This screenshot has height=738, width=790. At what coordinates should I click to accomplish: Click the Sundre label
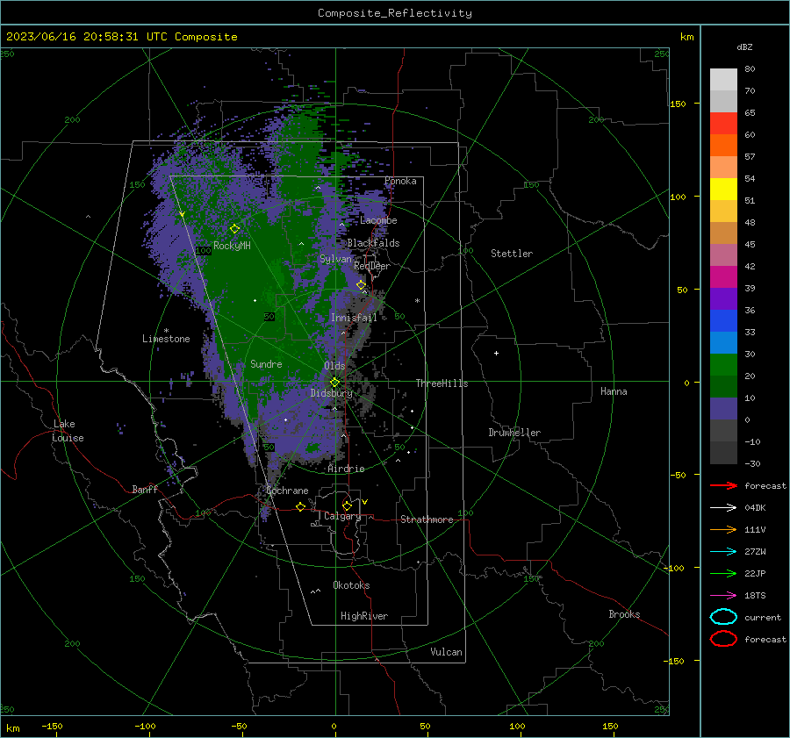point(266,364)
